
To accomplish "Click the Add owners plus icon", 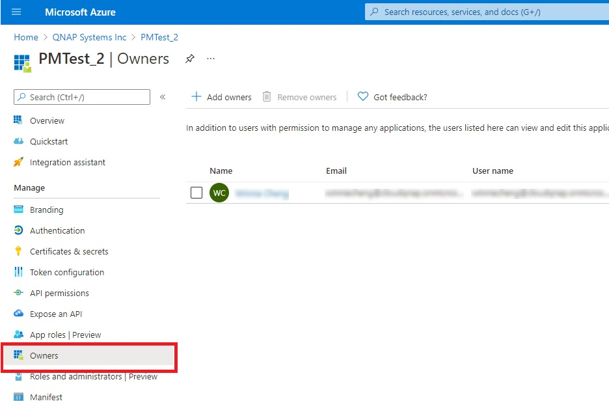I will point(196,97).
